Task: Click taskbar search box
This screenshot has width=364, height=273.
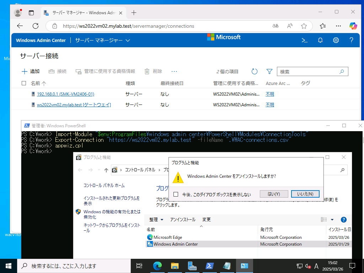Action: pos(74,266)
